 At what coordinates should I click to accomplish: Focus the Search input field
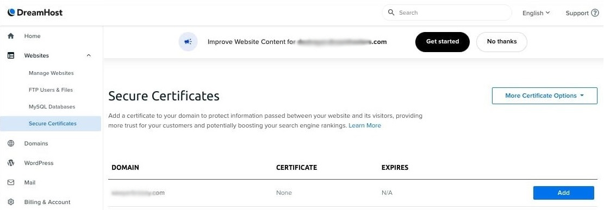[x=446, y=12]
